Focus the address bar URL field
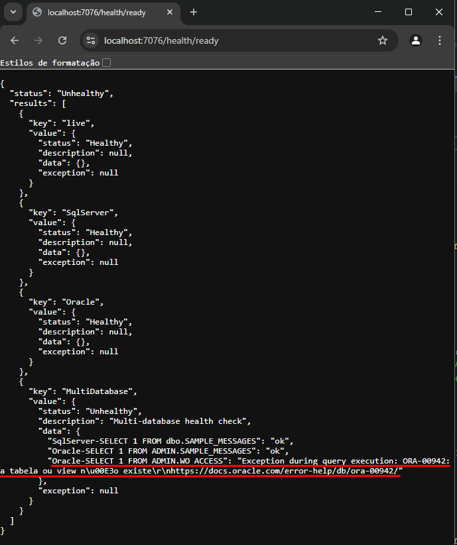 [x=232, y=40]
